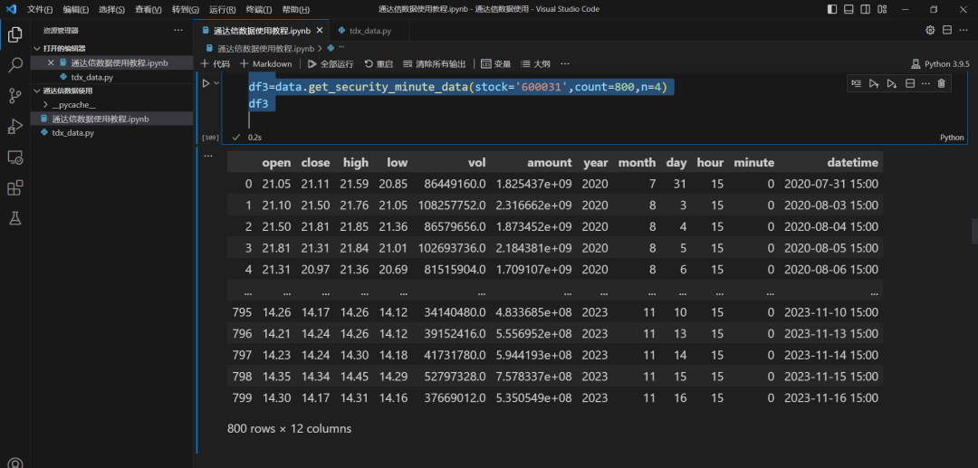Viewport: 978px width, 468px height.
Task: Delete the cell with trash icon
Action: pos(942,83)
